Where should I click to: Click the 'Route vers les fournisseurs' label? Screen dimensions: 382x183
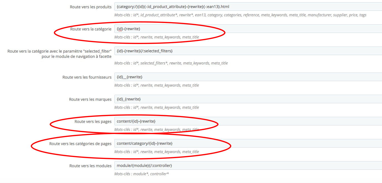[87, 77]
